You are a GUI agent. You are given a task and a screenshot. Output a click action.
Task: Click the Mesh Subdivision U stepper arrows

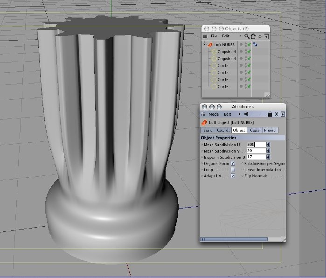click(x=268, y=144)
